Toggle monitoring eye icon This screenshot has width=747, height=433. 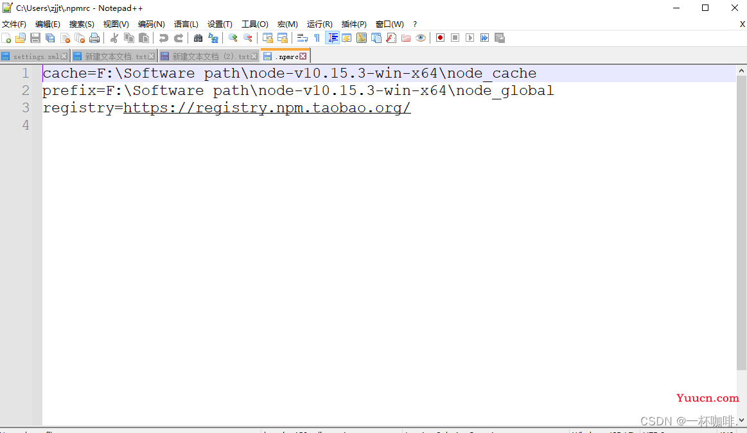pos(421,38)
